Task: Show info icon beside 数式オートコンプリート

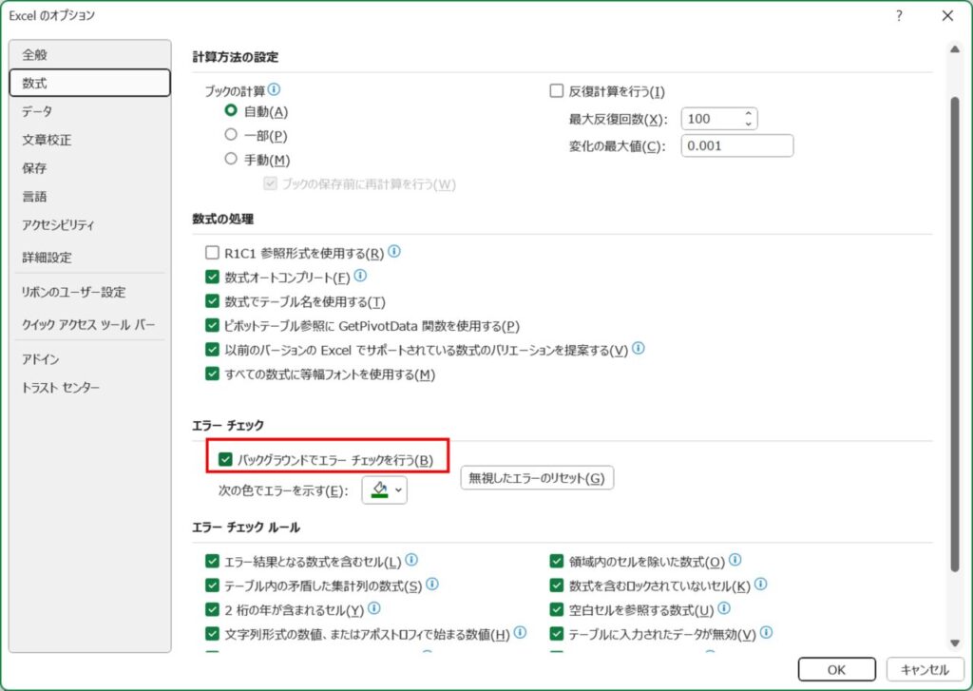Action: point(360,275)
